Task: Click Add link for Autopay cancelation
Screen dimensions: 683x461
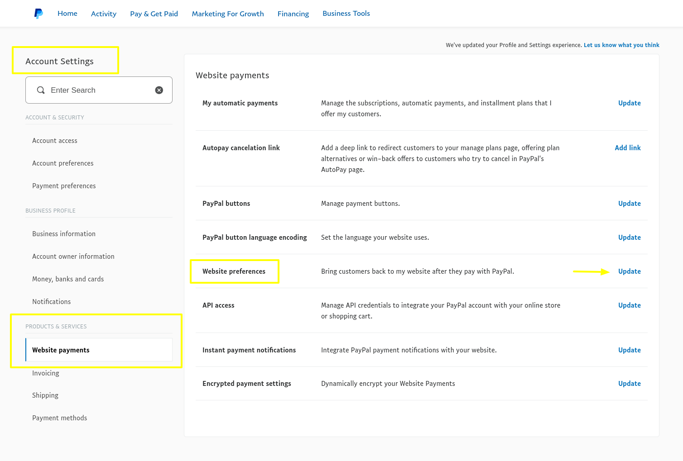Action: (627, 148)
